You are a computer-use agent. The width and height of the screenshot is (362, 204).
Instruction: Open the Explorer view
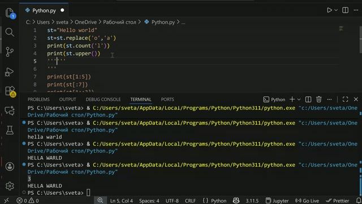[x=10, y=12]
